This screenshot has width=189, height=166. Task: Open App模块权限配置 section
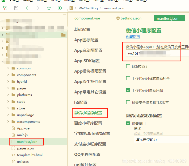[90, 71]
